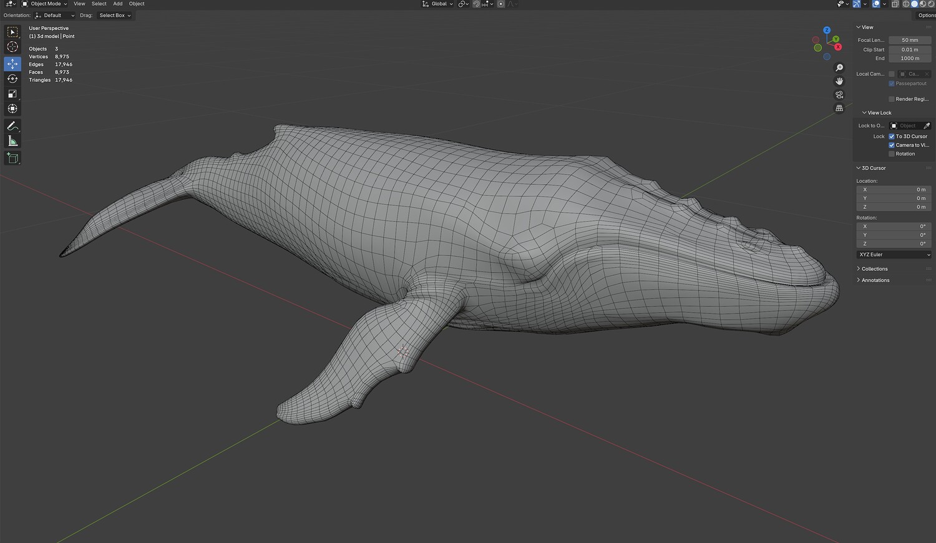Open the editor type selector icon
Screen dimensions: 936x543
pos(10,4)
